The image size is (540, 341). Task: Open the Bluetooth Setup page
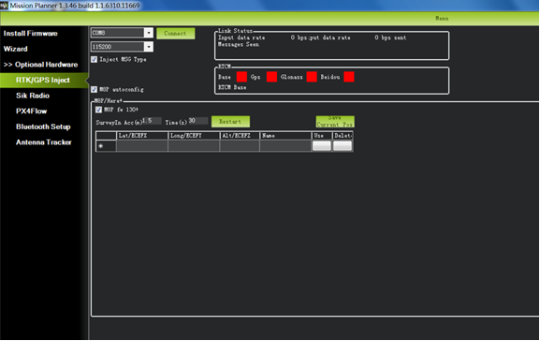(43, 126)
